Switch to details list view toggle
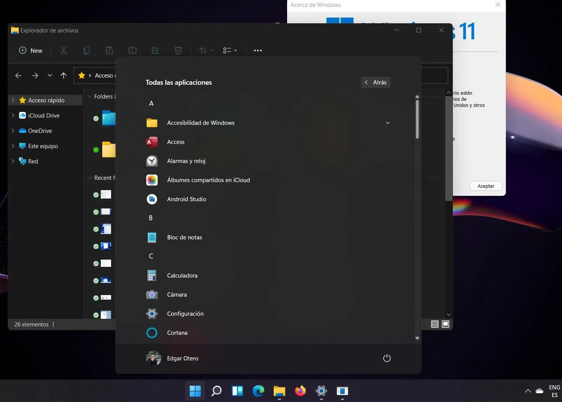The height and width of the screenshot is (402, 562). tap(434, 324)
